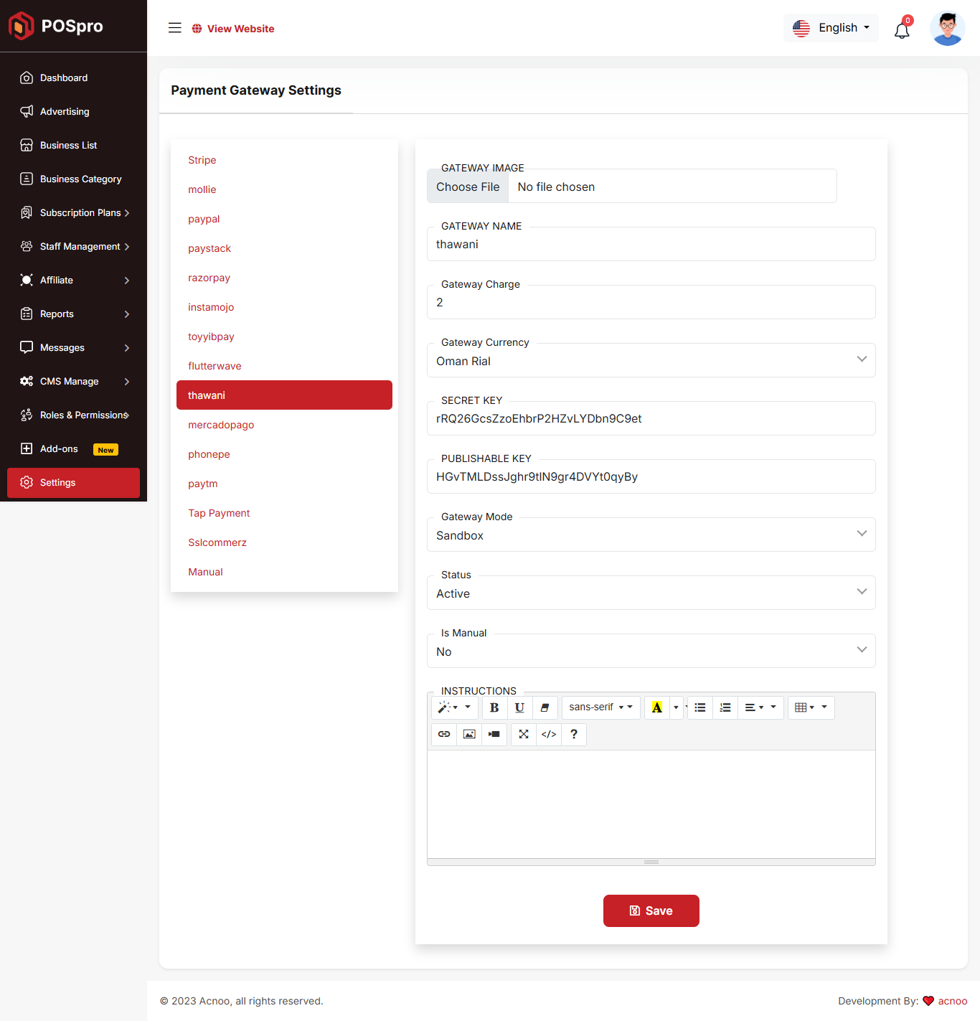Open Roles & Permissions in sidebar
The width and height of the screenshot is (980, 1021).
tap(73, 415)
